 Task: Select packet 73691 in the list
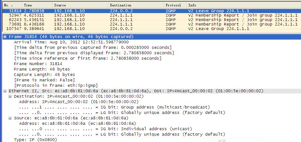(127, 24)
